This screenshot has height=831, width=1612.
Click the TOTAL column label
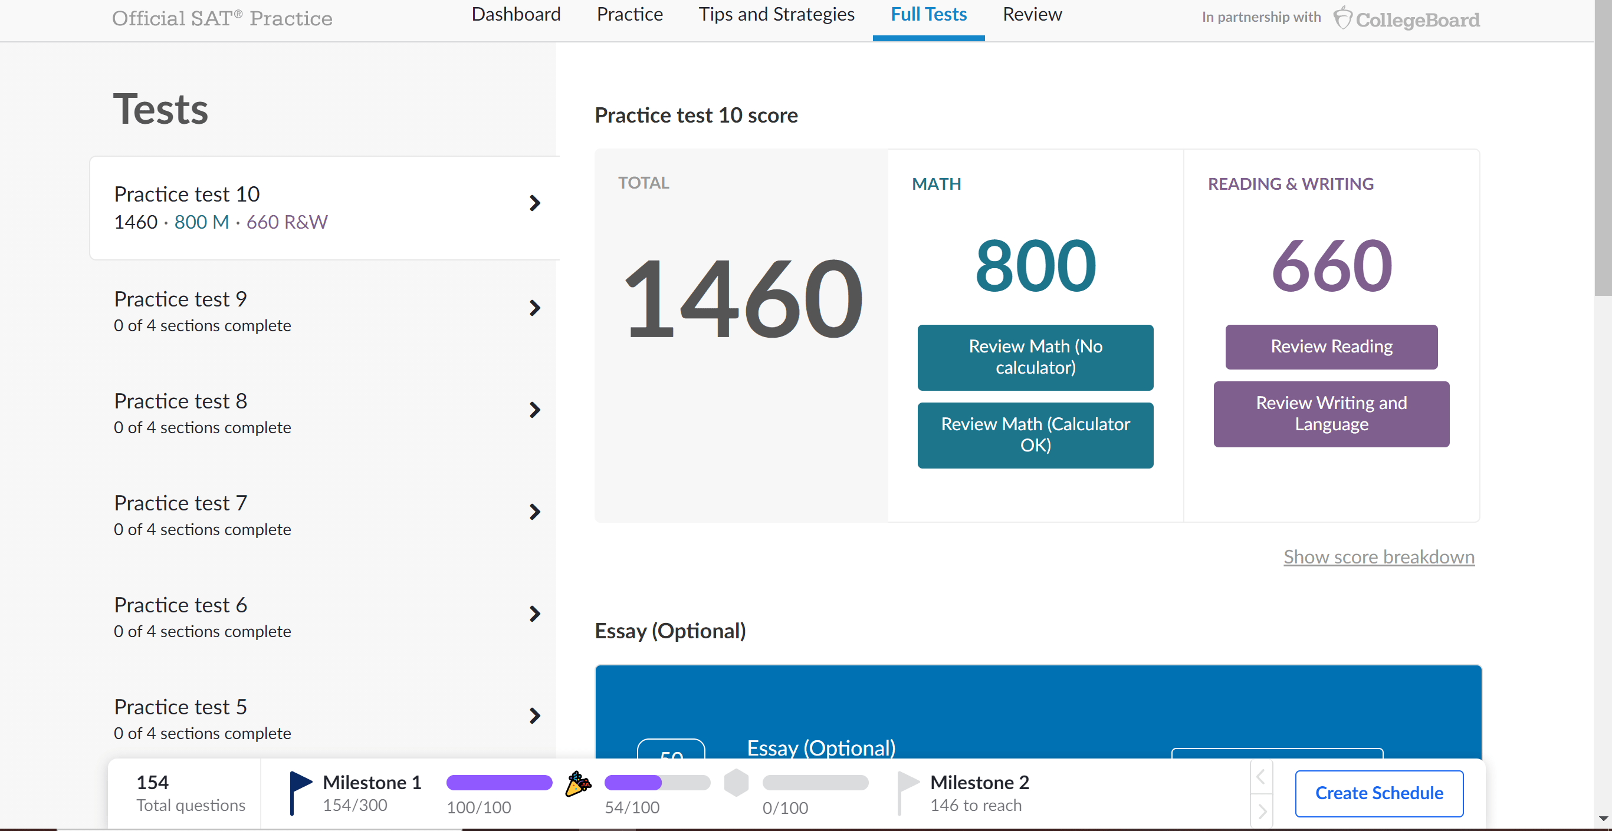click(x=644, y=183)
